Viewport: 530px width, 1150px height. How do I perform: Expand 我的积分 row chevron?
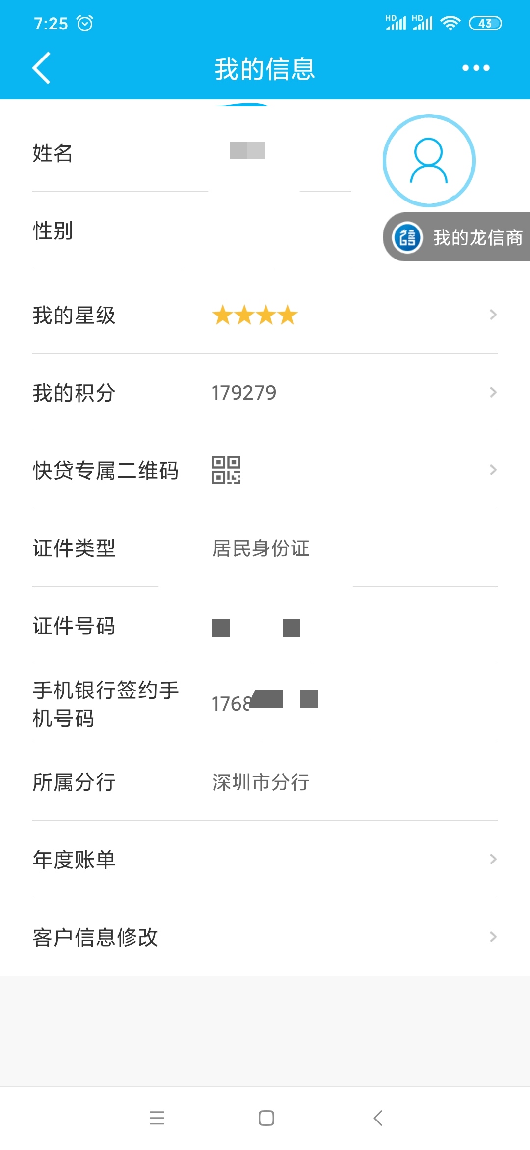pyautogui.click(x=493, y=392)
